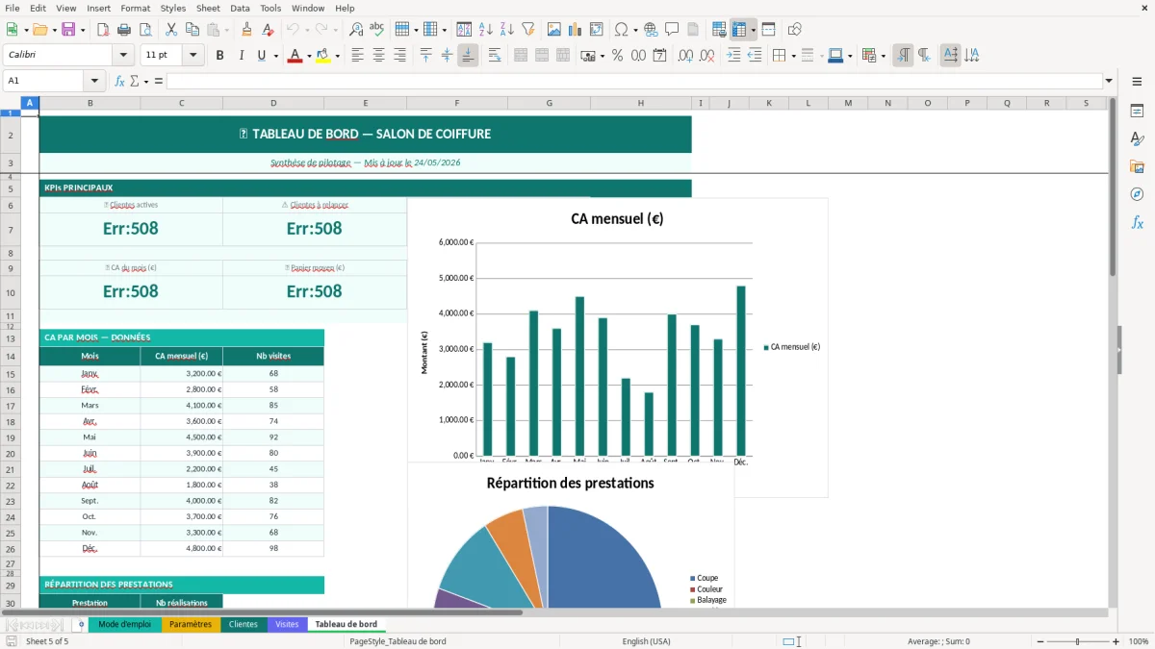This screenshot has width=1155, height=649.
Task: Expand the formula bar
Action: coord(1110,81)
